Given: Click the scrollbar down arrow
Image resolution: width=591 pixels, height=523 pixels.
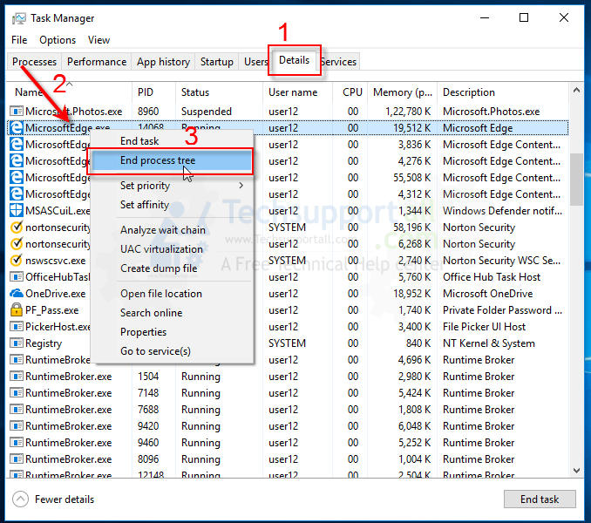Looking at the screenshot, I should tap(576, 470).
